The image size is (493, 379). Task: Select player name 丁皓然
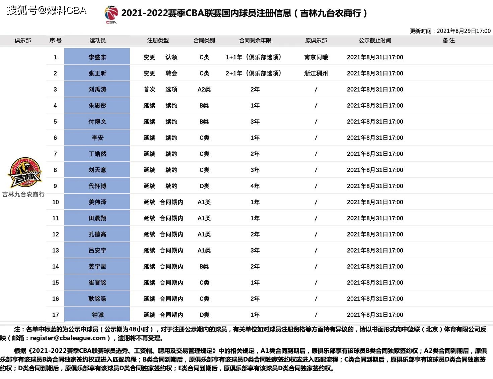(x=97, y=154)
